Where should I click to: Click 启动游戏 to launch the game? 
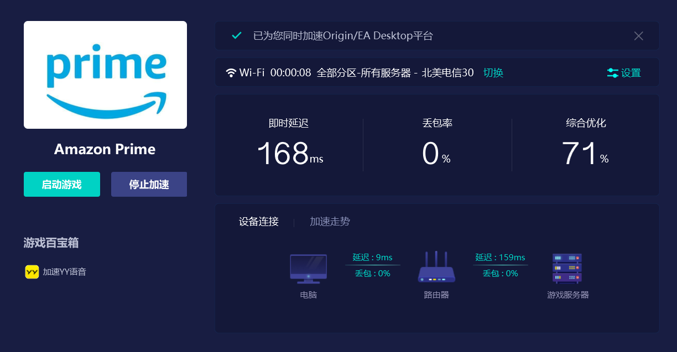tap(61, 184)
